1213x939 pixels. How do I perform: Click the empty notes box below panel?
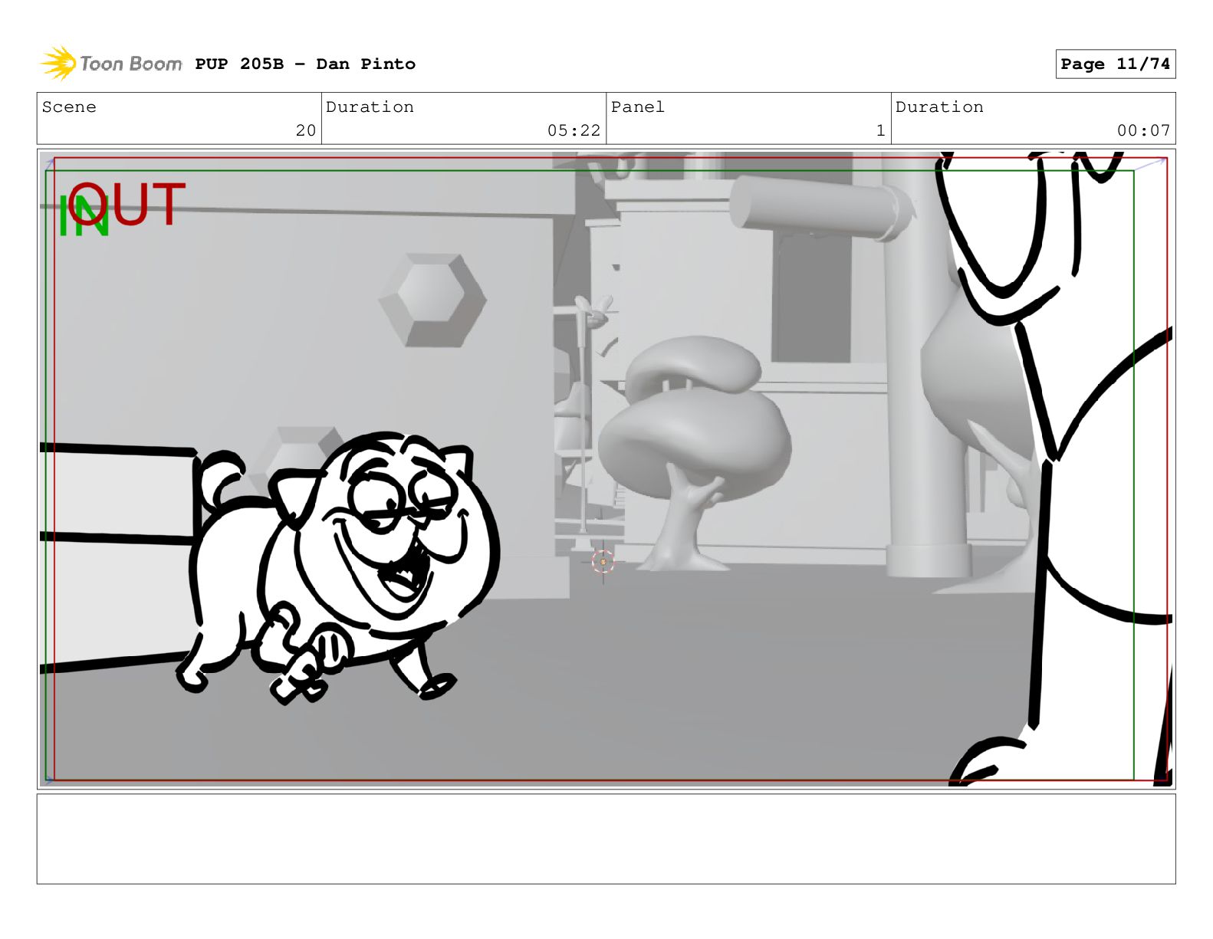606,839
